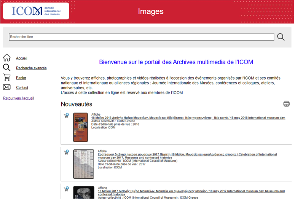
Task: Click the shopping cart icon beside Panier
Action: tap(7, 77)
